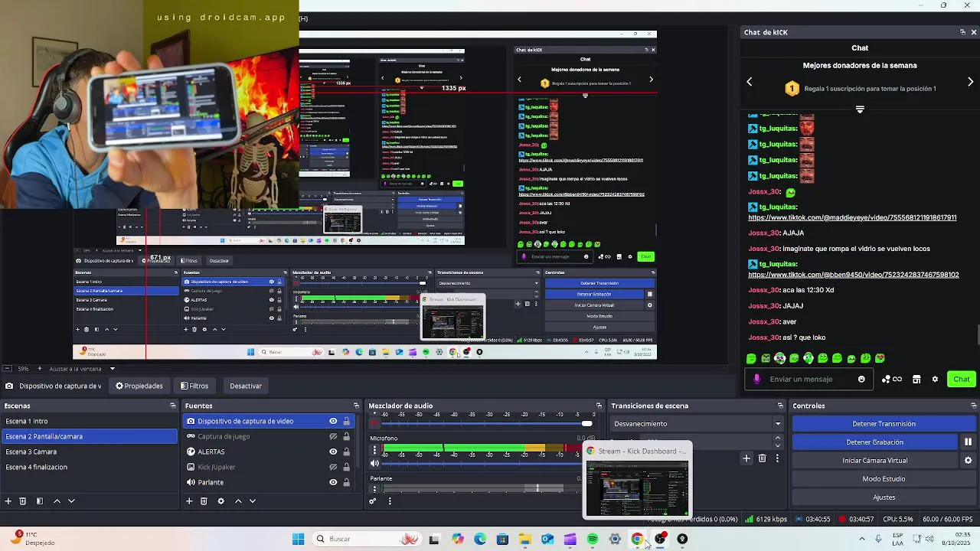Viewport: 980px width, 551px height.
Task: Add a new source in Fuentes panel
Action: pos(189,501)
